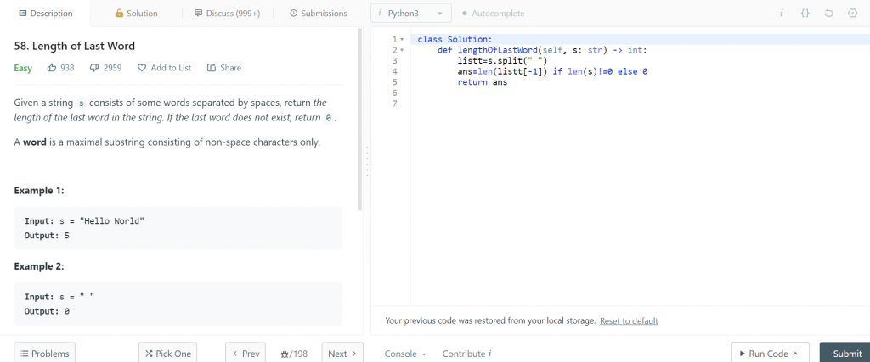Collapse code fold arrow on line 1
Viewport: 870px width, 362px height.
coord(402,39)
